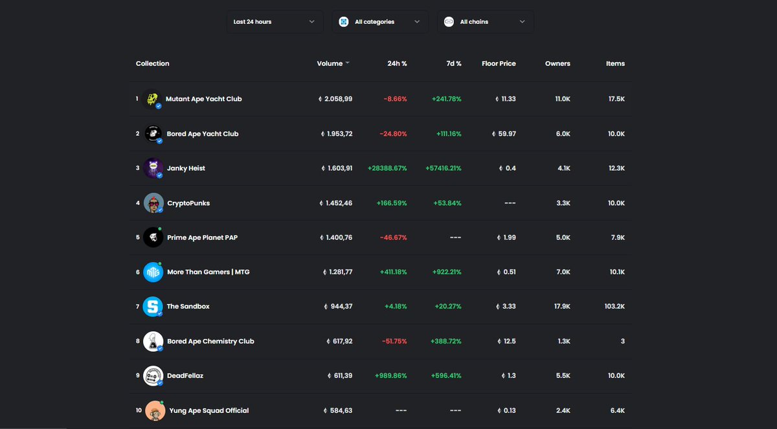Viewport: 777px width, 429px height.
Task: Open the Last 24 hours time range dropdown
Action: [x=275, y=21]
